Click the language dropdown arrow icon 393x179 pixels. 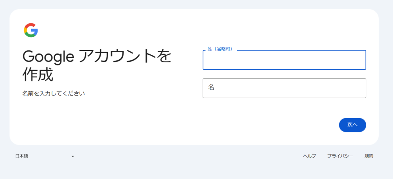73,156
